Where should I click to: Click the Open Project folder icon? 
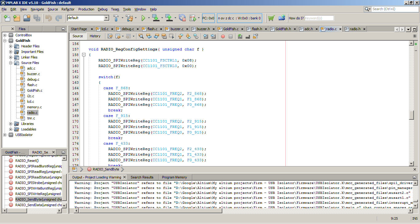(26, 18)
